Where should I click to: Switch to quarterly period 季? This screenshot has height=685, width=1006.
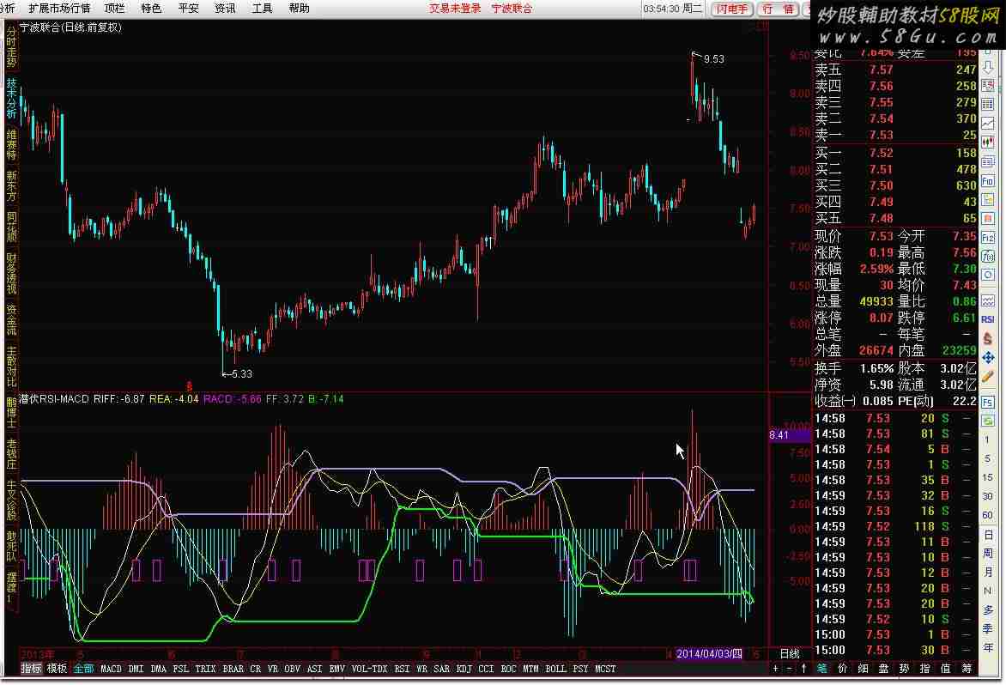point(988,628)
